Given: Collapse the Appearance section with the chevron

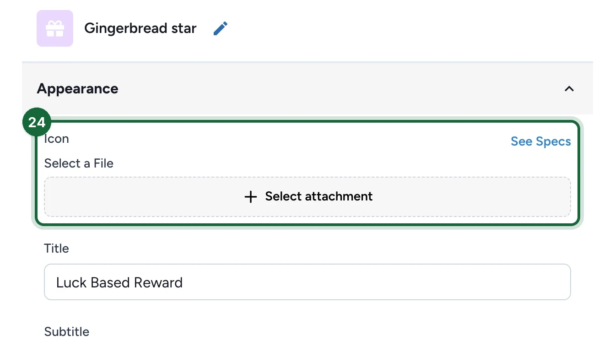Looking at the screenshot, I should click(569, 89).
